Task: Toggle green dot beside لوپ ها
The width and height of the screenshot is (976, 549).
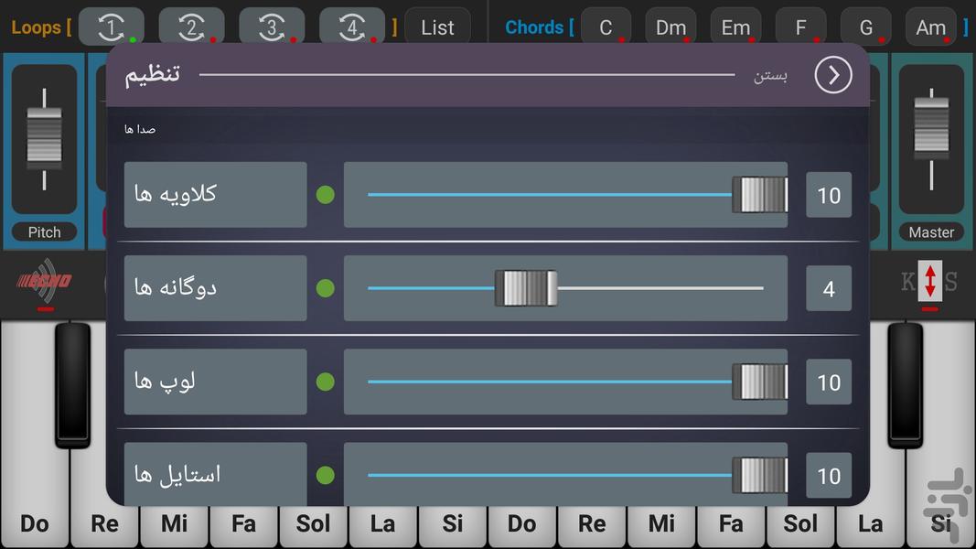Action: (x=325, y=382)
